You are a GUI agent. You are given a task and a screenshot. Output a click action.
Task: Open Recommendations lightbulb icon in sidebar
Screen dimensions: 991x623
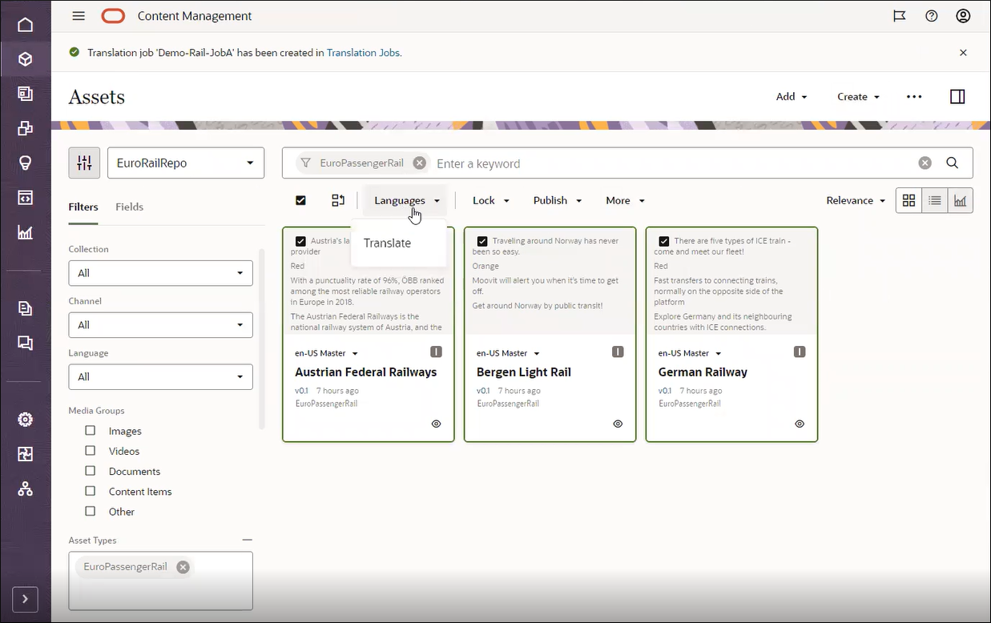tap(26, 163)
